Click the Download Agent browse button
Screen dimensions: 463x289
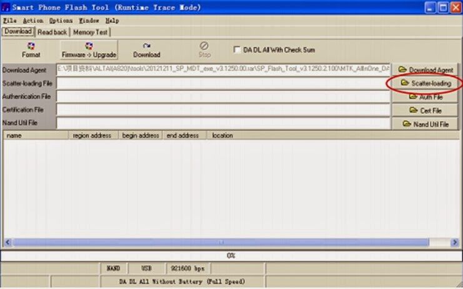pyautogui.click(x=425, y=70)
